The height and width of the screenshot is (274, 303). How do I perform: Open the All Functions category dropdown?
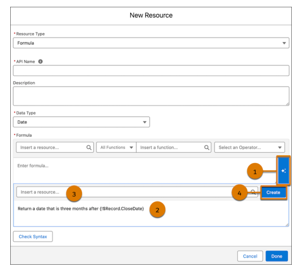tap(116, 147)
